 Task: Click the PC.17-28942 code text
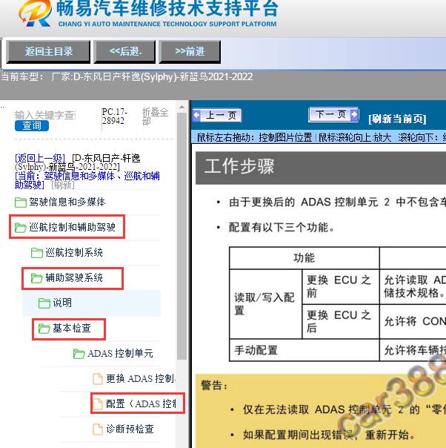tap(115, 116)
